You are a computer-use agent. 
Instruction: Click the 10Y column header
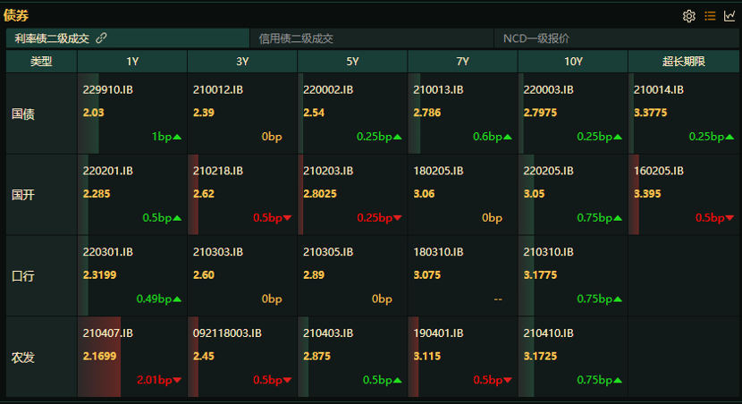(573, 62)
